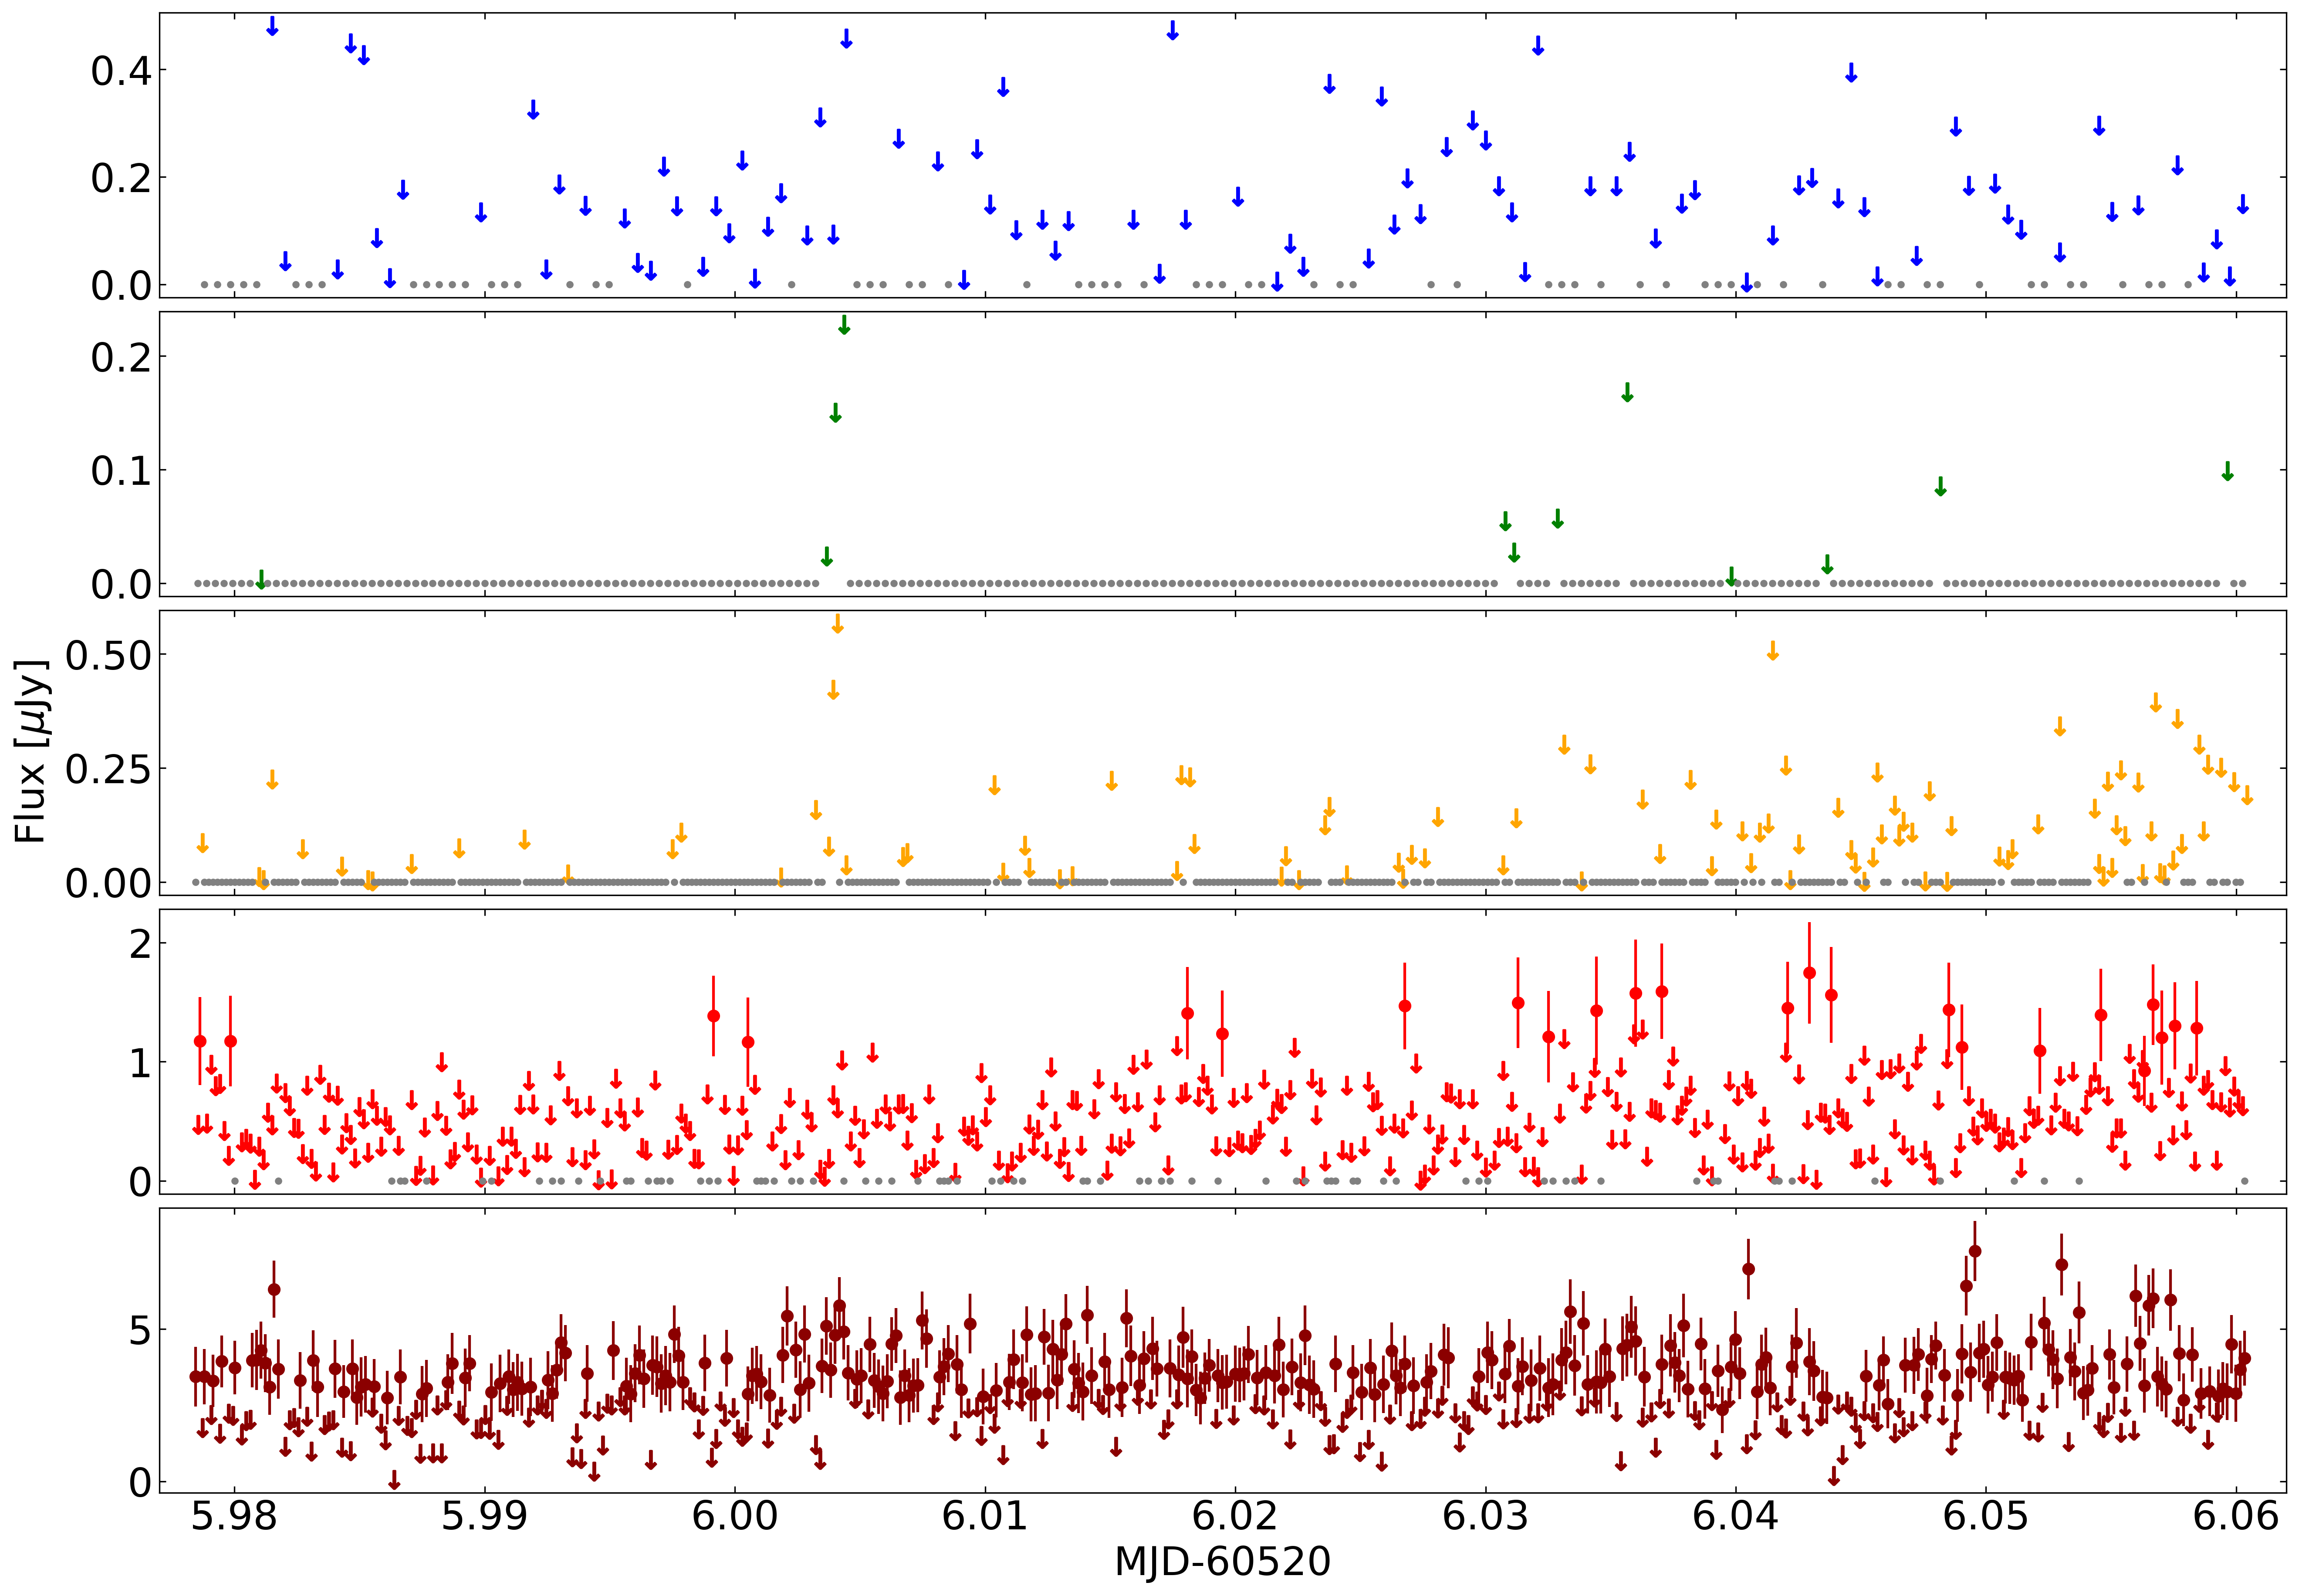This screenshot has height=1596, width=2299.
Task: Select the leftmost red data point with error bar
Action: click(200, 1041)
